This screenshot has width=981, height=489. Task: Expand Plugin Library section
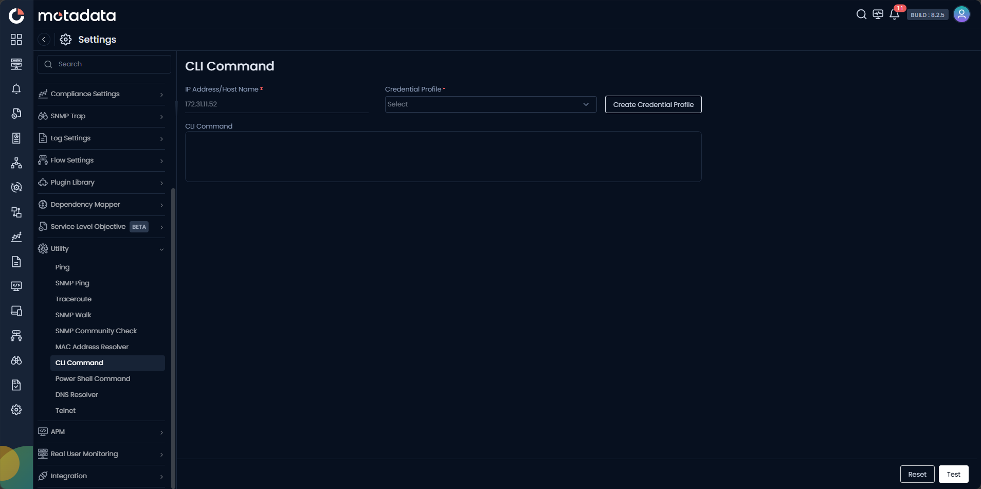101,183
